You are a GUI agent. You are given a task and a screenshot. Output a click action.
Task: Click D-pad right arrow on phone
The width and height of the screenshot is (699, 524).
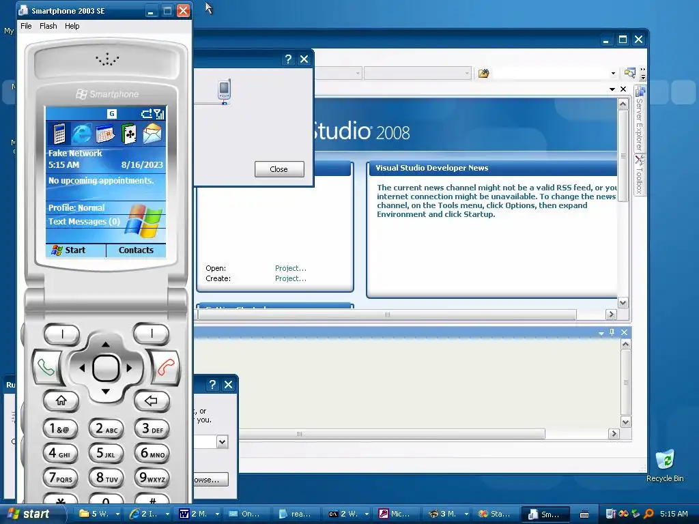click(129, 368)
